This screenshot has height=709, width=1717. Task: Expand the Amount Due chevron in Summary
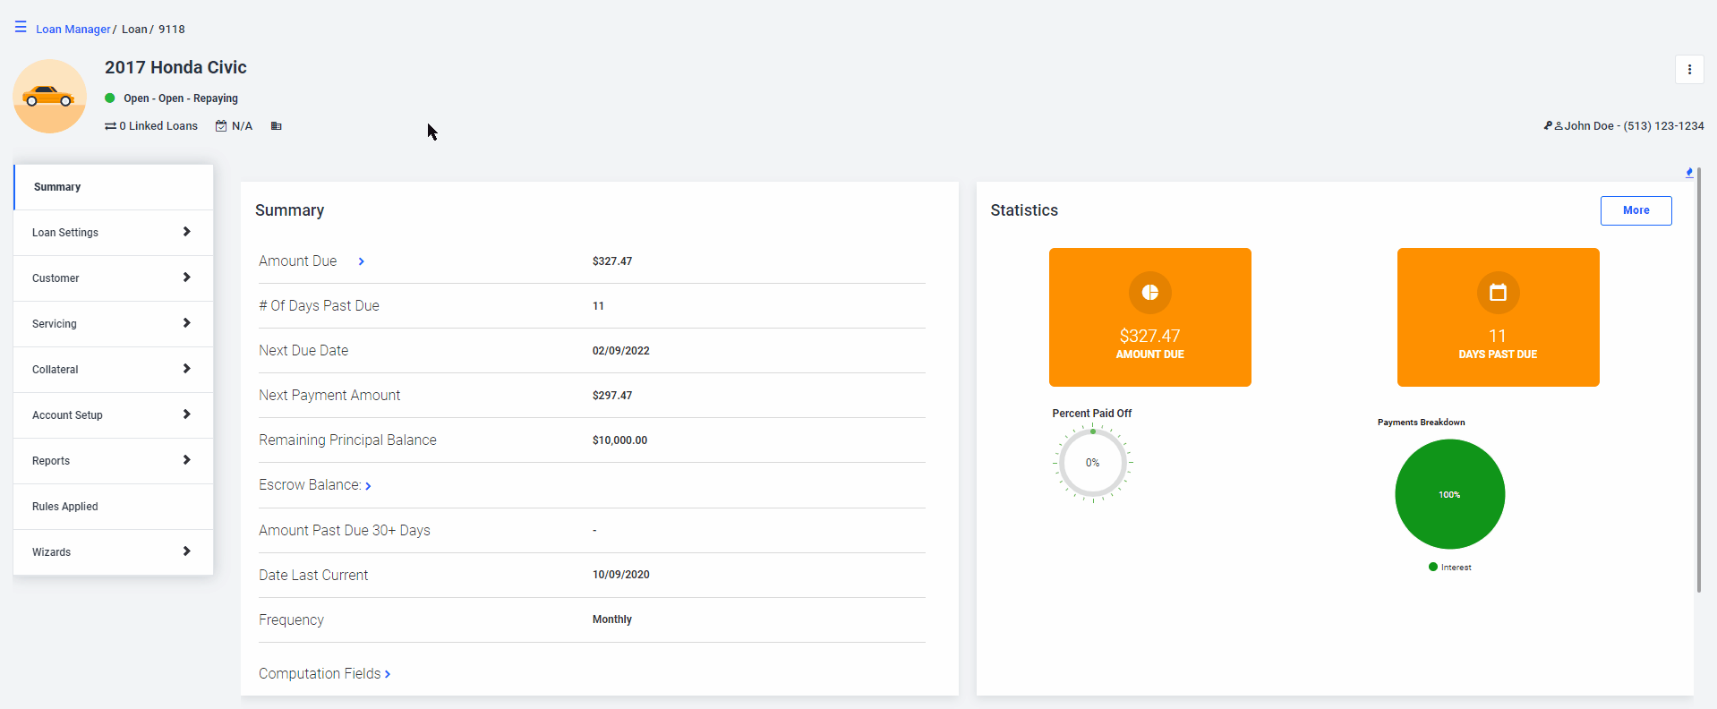point(362,261)
